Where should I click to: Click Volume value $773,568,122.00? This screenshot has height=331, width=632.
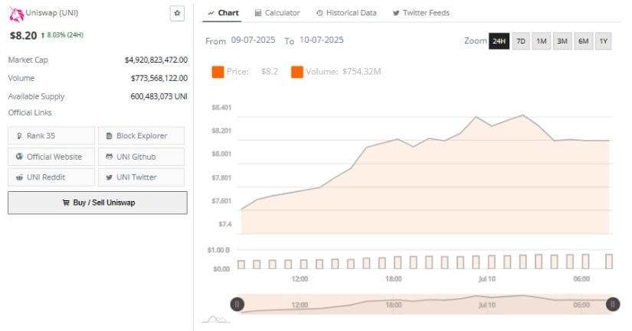tap(159, 78)
